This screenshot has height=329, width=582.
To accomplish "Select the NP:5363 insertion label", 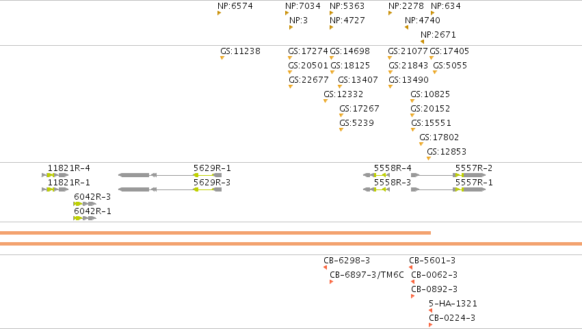I will point(347,6).
